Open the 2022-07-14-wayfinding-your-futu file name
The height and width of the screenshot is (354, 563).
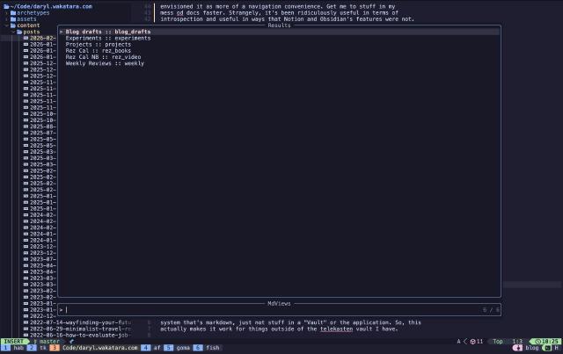click(80, 322)
